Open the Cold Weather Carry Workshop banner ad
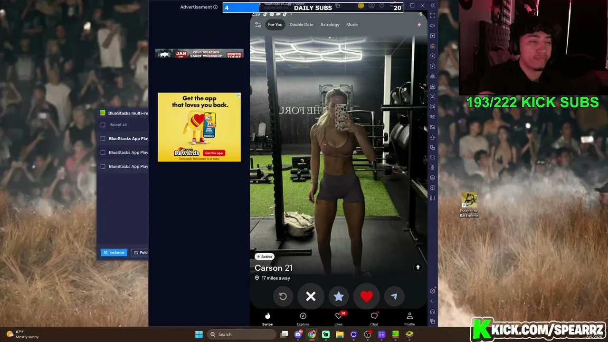This screenshot has width=608, height=342. (x=199, y=54)
